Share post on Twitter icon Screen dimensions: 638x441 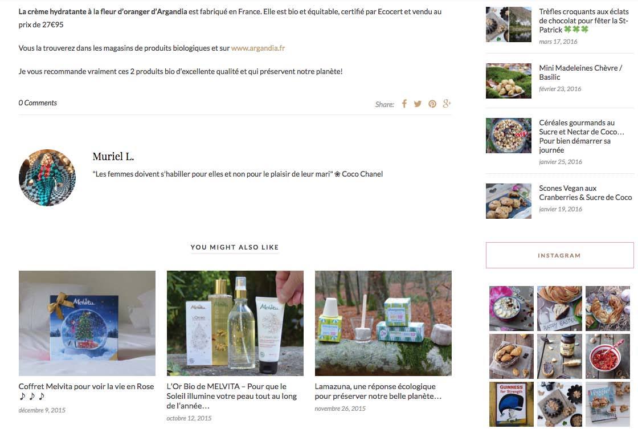[x=418, y=104]
